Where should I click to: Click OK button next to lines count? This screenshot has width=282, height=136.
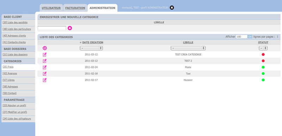[x=250, y=37]
